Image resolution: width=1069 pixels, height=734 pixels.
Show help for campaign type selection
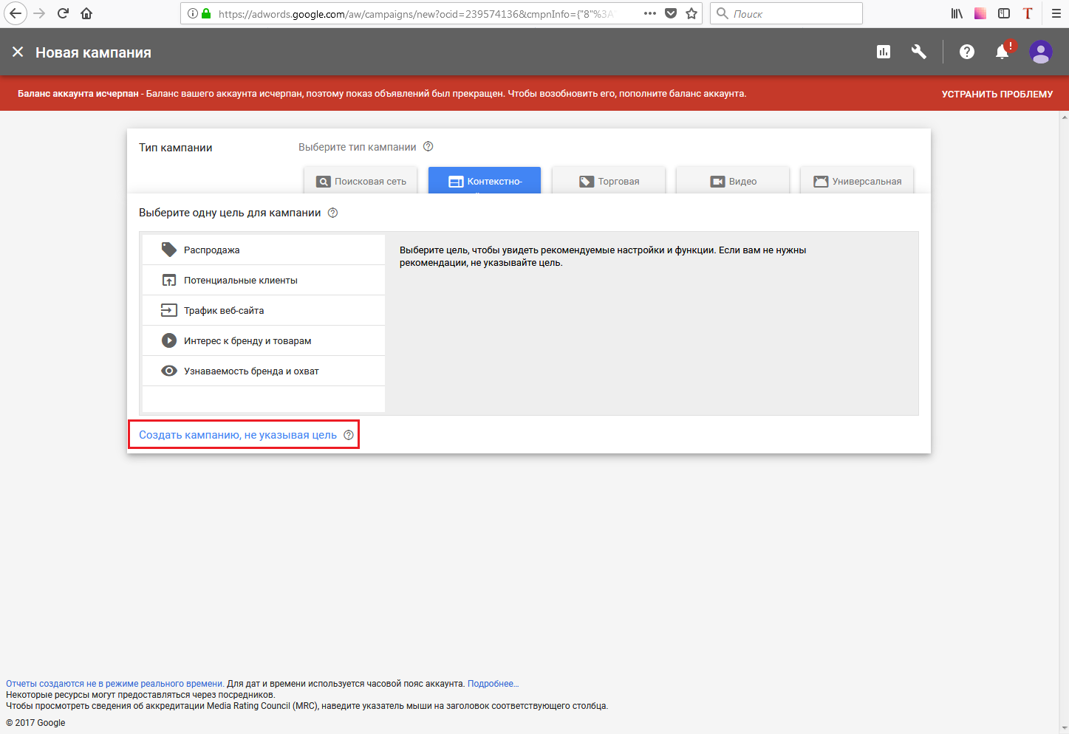tap(428, 146)
